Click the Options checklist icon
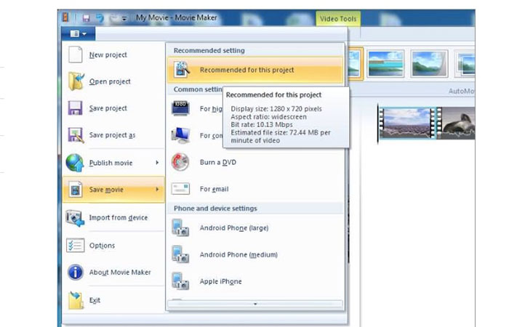Screen dimensions: 509x327 76,246
